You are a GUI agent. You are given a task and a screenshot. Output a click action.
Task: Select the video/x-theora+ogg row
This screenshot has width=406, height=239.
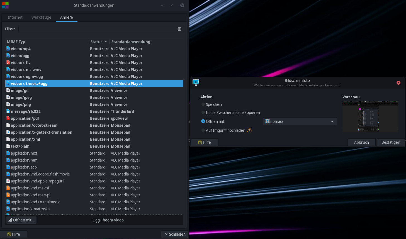[94, 83]
